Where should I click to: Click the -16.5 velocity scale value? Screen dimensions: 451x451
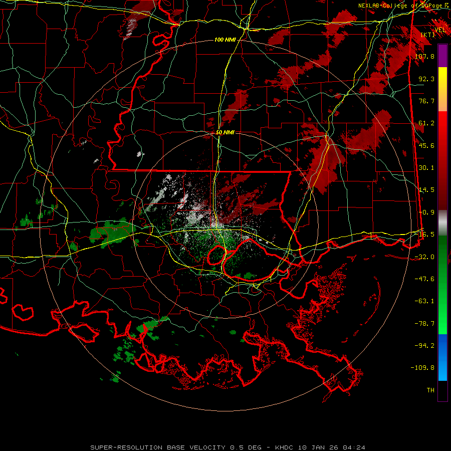[x=424, y=235]
